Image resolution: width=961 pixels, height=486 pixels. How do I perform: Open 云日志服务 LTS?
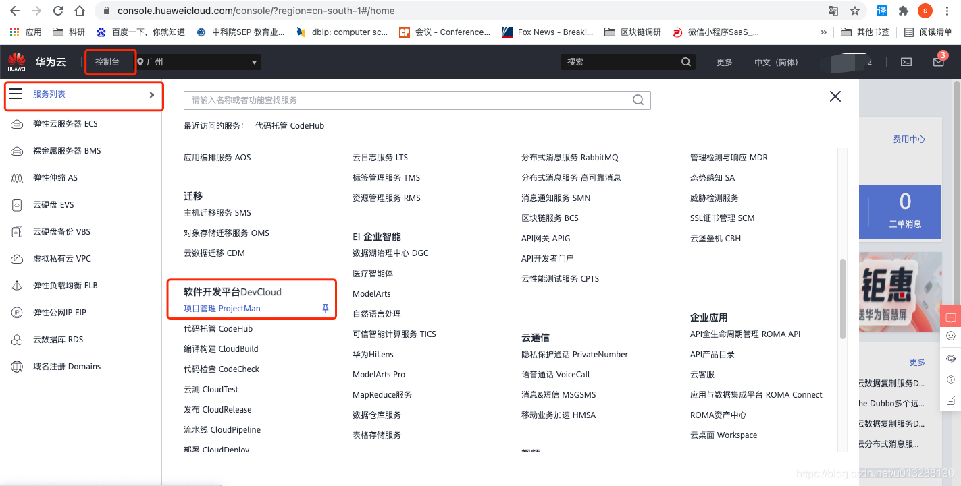coord(380,158)
